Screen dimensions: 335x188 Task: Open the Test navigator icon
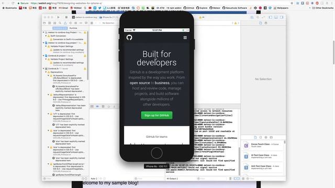pos(71,23)
